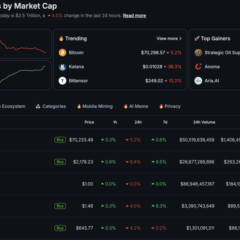Click the Bitcoin coin icon in Trending

click(x=62, y=53)
